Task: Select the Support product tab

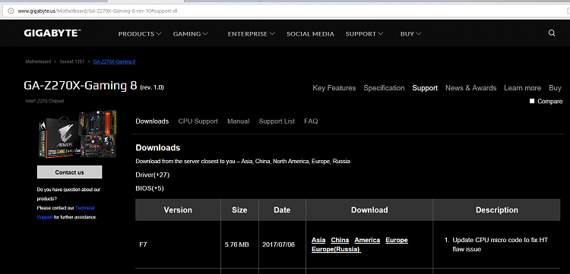Action: 425,88
